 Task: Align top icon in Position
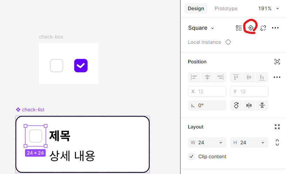(x=236, y=77)
